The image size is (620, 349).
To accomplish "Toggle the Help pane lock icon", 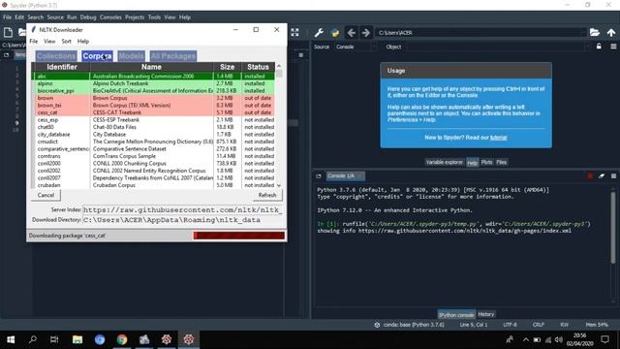I will tap(599, 47).
